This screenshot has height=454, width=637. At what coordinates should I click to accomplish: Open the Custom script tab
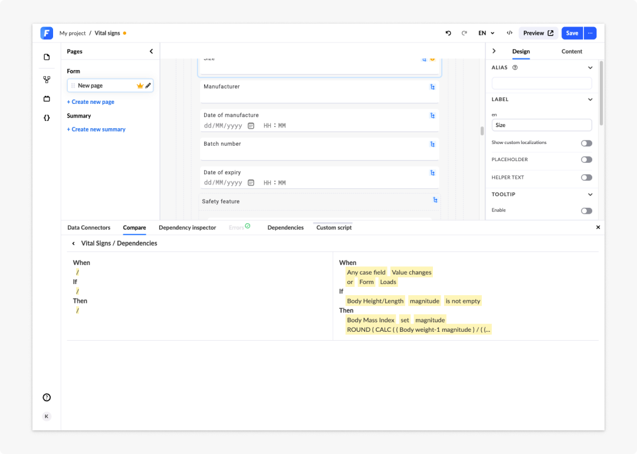tap(334, 227)
